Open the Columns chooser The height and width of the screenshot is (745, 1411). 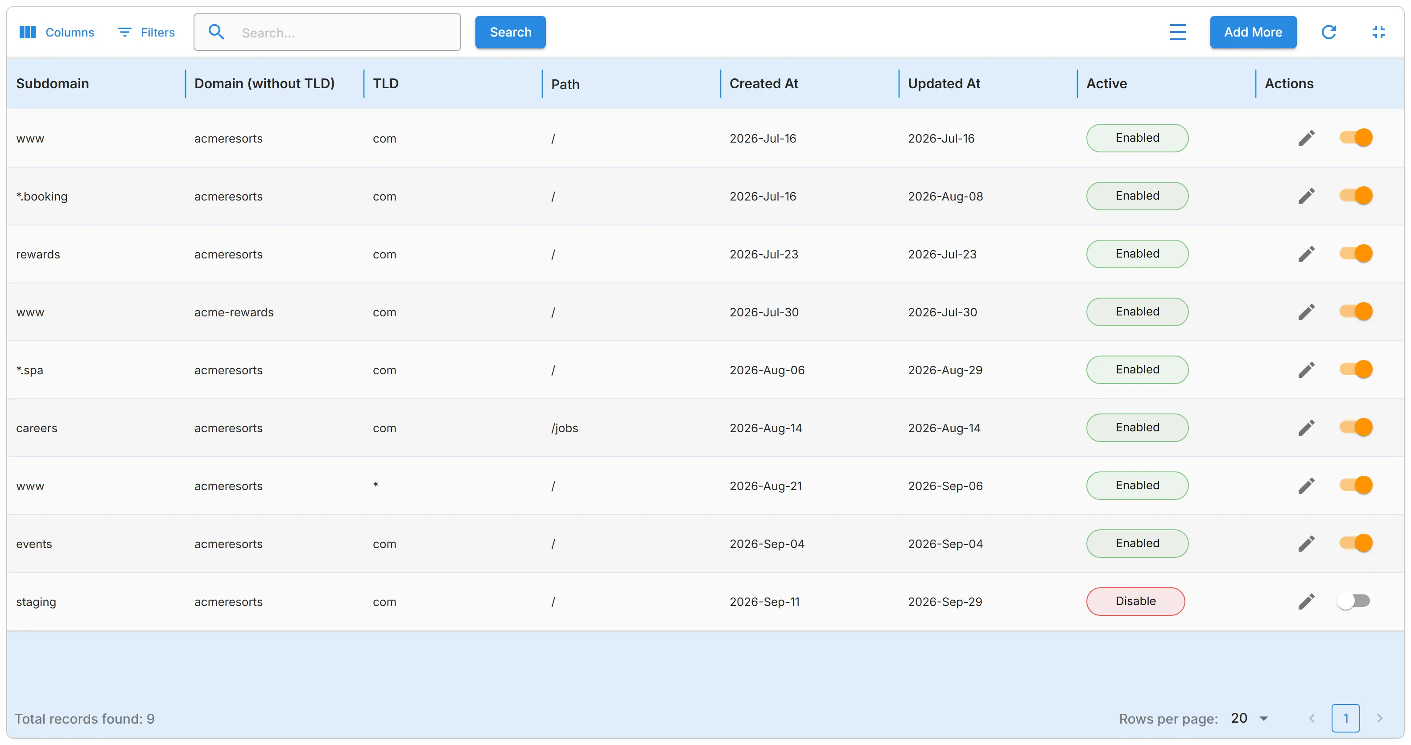[x=57, y=32]
